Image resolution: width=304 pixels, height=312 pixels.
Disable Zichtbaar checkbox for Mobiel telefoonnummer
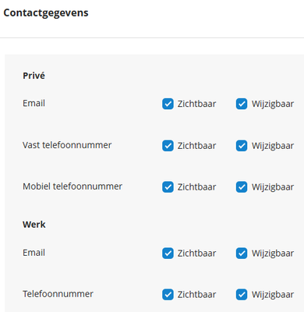point(168,187)
